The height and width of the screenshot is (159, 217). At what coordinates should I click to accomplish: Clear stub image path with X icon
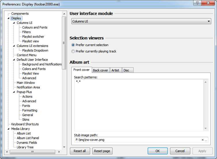pyautogui.click(x=203, y=140)
